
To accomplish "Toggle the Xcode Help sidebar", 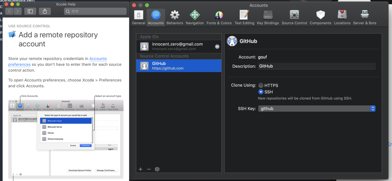I will click(30, 11).
